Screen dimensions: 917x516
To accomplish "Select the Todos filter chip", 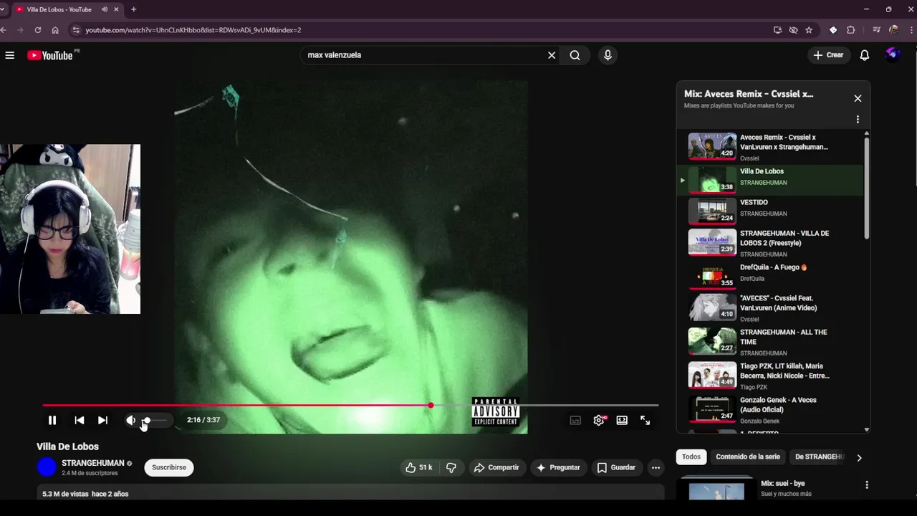I will [691, 457].
